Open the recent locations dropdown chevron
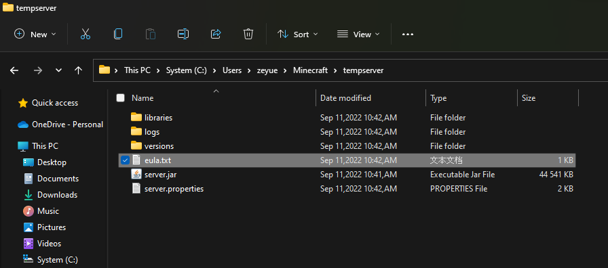Viewport: 608px width, 268px height. 58,70
